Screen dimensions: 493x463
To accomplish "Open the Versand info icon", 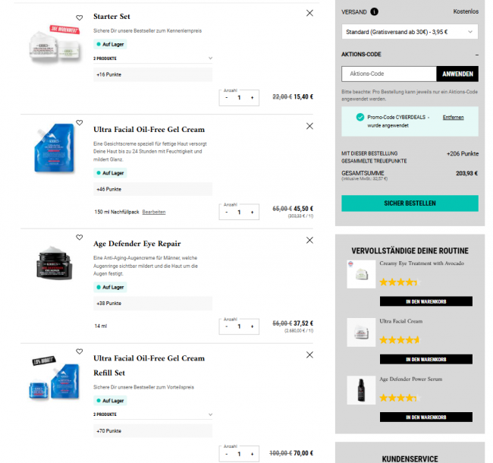I will [x=375, y=11].
